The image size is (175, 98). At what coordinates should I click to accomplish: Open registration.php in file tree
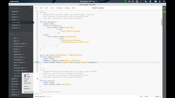point(19,54)
